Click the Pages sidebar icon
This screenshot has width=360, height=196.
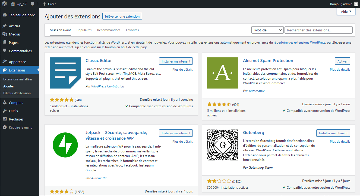click(5, 42)
